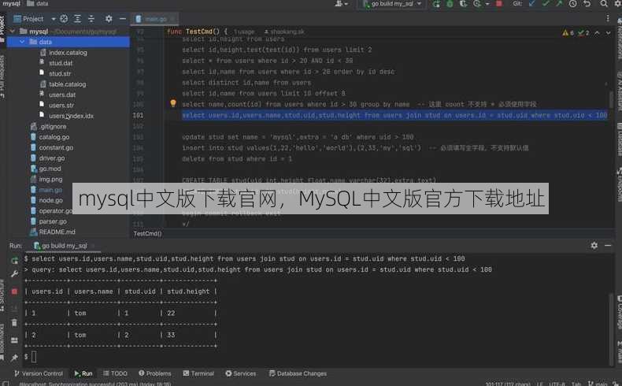This screenshot has height=386, width=622.
Task: Minimize the Run panel with minus icon
Action: (x=608, y=246)
